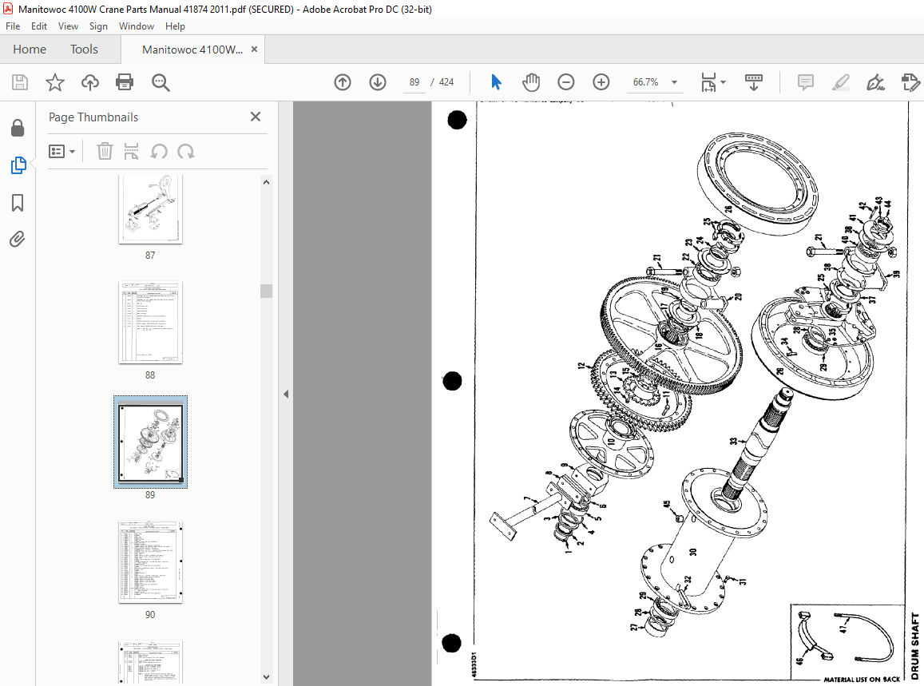
Task: Click the '424' total pages text
Action: coord(446,82)
